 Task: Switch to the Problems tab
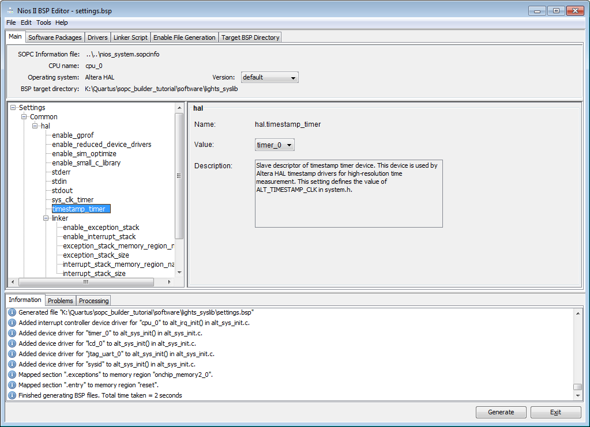60,301
